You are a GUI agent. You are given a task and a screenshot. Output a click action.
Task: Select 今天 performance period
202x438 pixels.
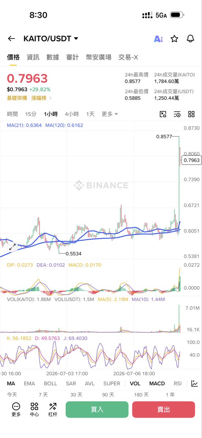[12, 395]
